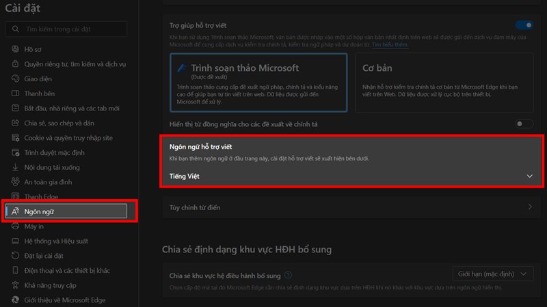Click the search magnifier icon in settings
Viewport: 547px width, 307px height.
[15, 29]
